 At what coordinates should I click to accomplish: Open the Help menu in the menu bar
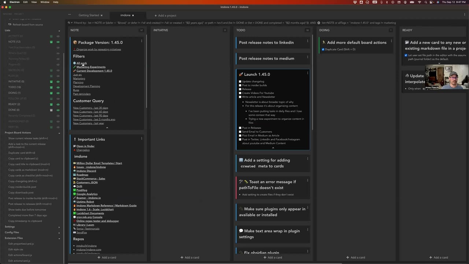pos(56,2)
